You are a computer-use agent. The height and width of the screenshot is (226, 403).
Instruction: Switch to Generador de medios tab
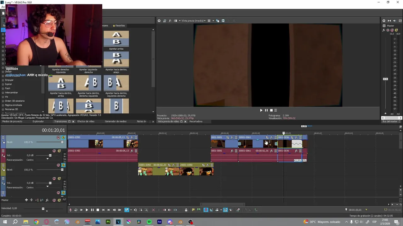coord(116,121)
